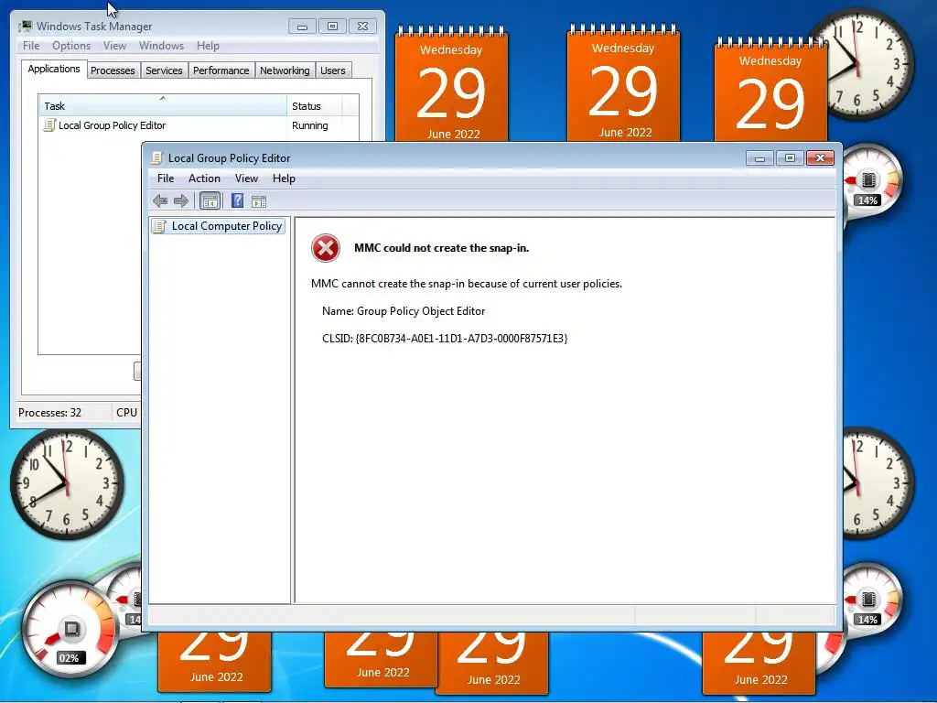Screen dimensions: 937x703
Task: Switch to Performance tab in Task Manager
Action: [221, 70]
